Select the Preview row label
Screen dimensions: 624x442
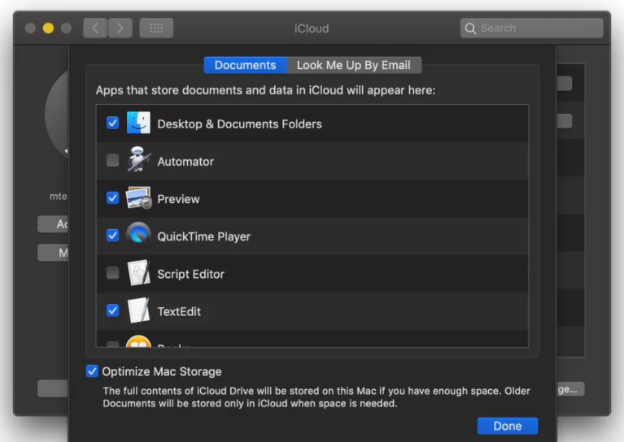pos(178,199)
